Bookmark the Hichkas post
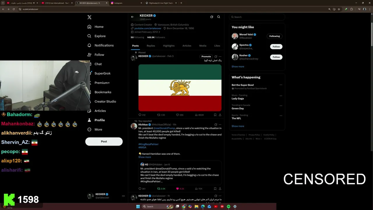 point(215,189)
